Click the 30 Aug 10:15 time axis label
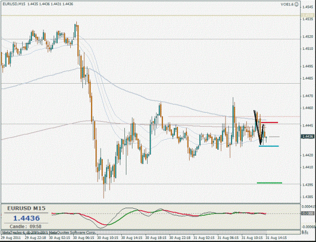This screenshot has height=242, width=316. 108,237
